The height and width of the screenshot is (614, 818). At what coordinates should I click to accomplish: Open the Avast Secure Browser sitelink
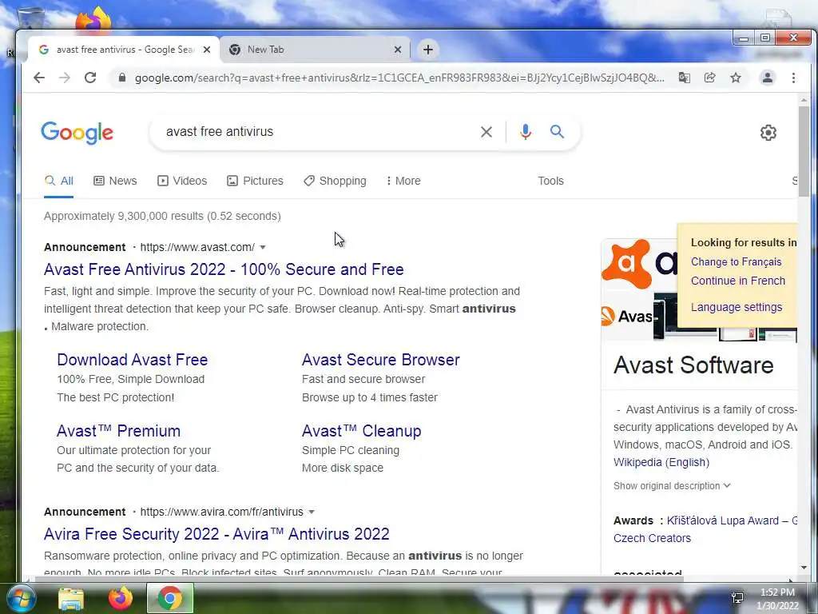point(381,360)
